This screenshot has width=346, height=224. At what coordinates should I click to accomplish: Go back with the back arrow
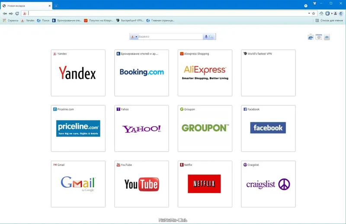[x=5, y=13]
